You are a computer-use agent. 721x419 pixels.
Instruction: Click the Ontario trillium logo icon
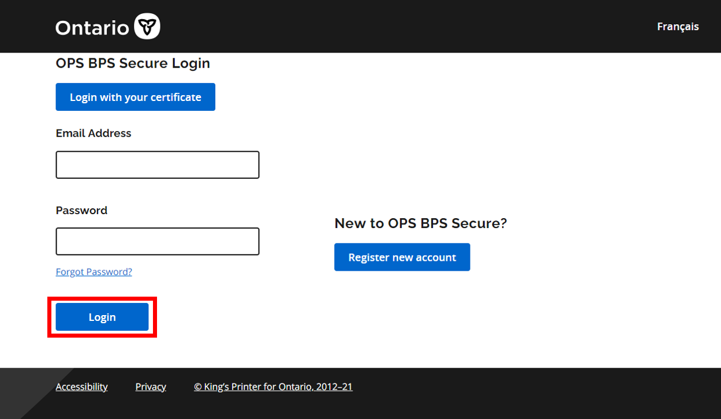[x=147, y=27]
